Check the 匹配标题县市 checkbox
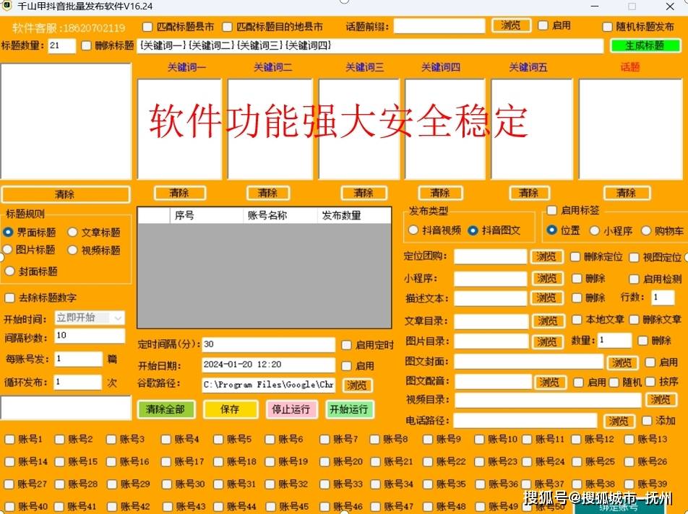Screen dimensions: 688x514 pyautogui.click(x=147, y=27)
